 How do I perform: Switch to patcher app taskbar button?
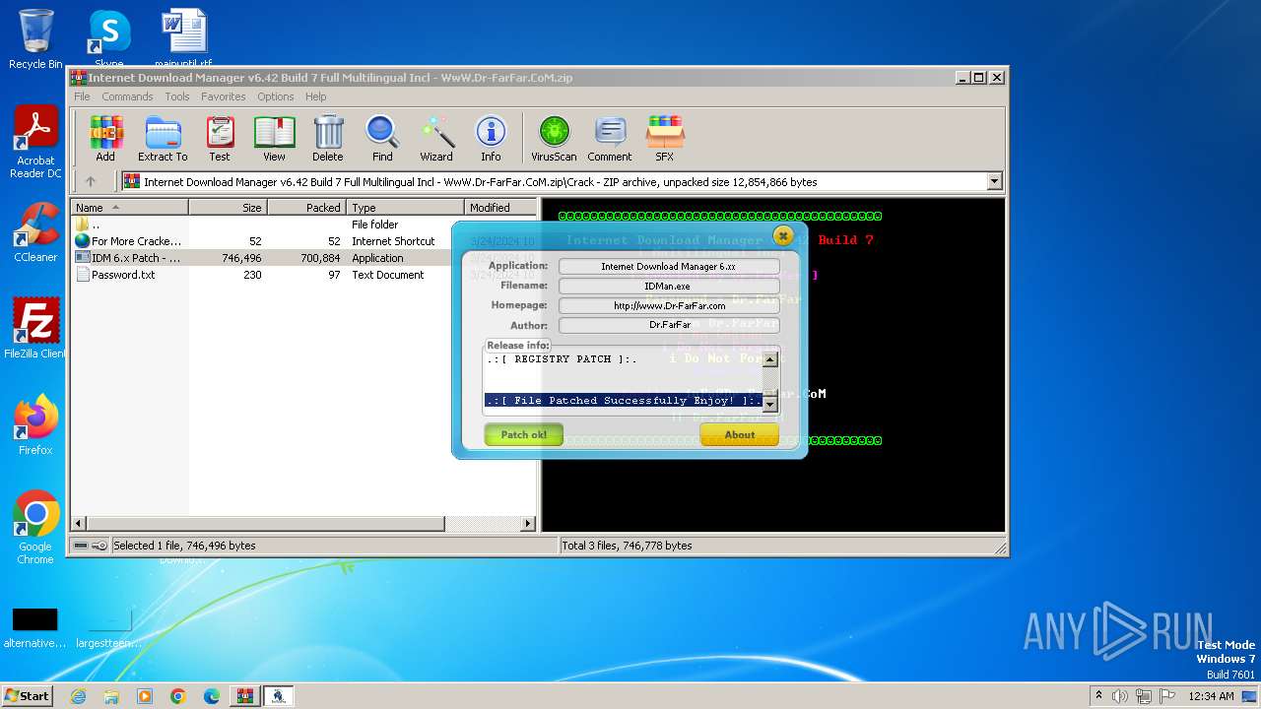279,696
